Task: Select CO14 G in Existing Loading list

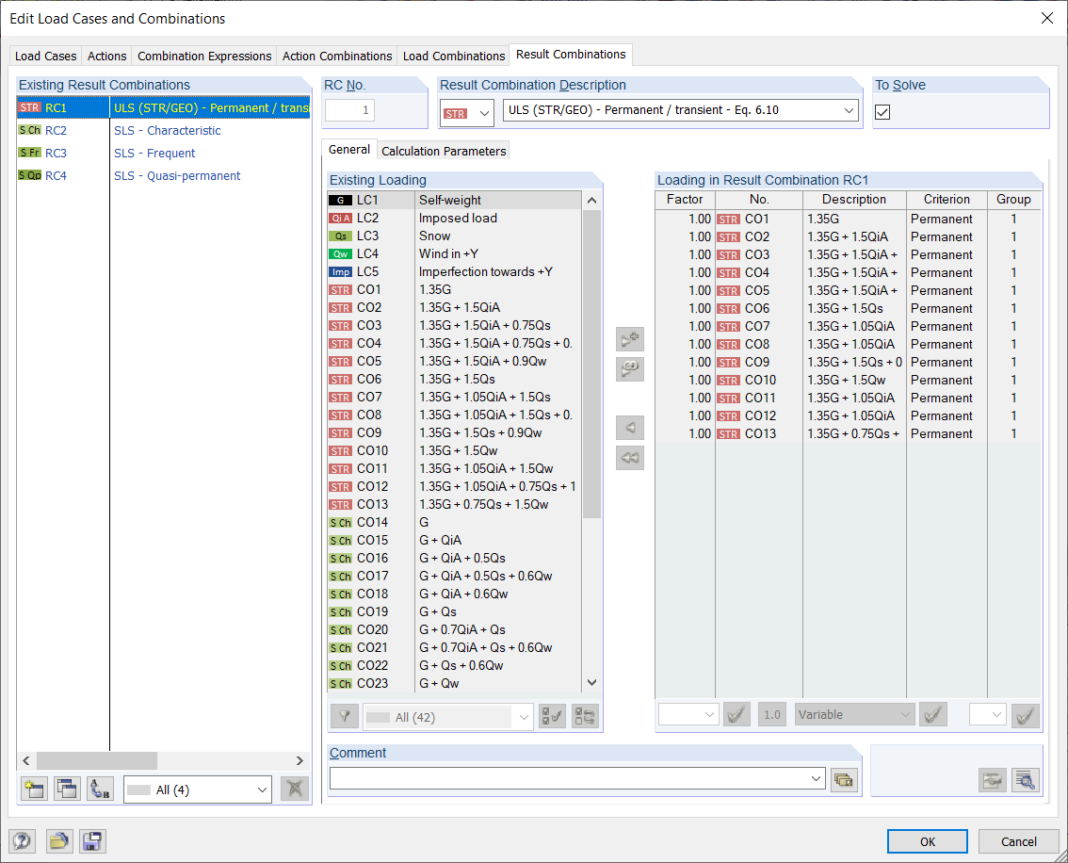Action: coord(454,523)
